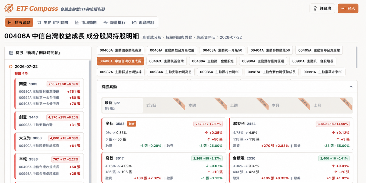Select ETF 00985A 主動野村台灣50
Screen dimensions: 366x183
pos(220,72)
